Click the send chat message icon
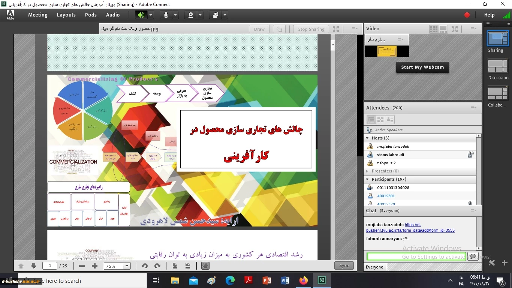The image size is (512, 288). click(x=473, y=256)
